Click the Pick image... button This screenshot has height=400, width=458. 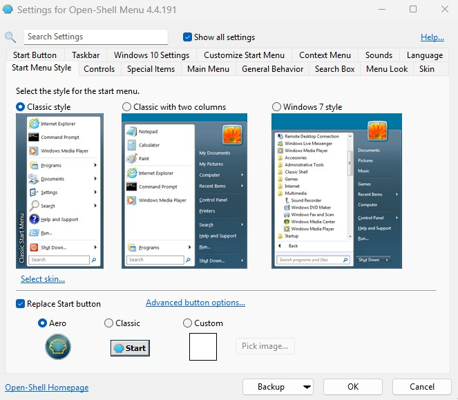(x=265, y=346)
